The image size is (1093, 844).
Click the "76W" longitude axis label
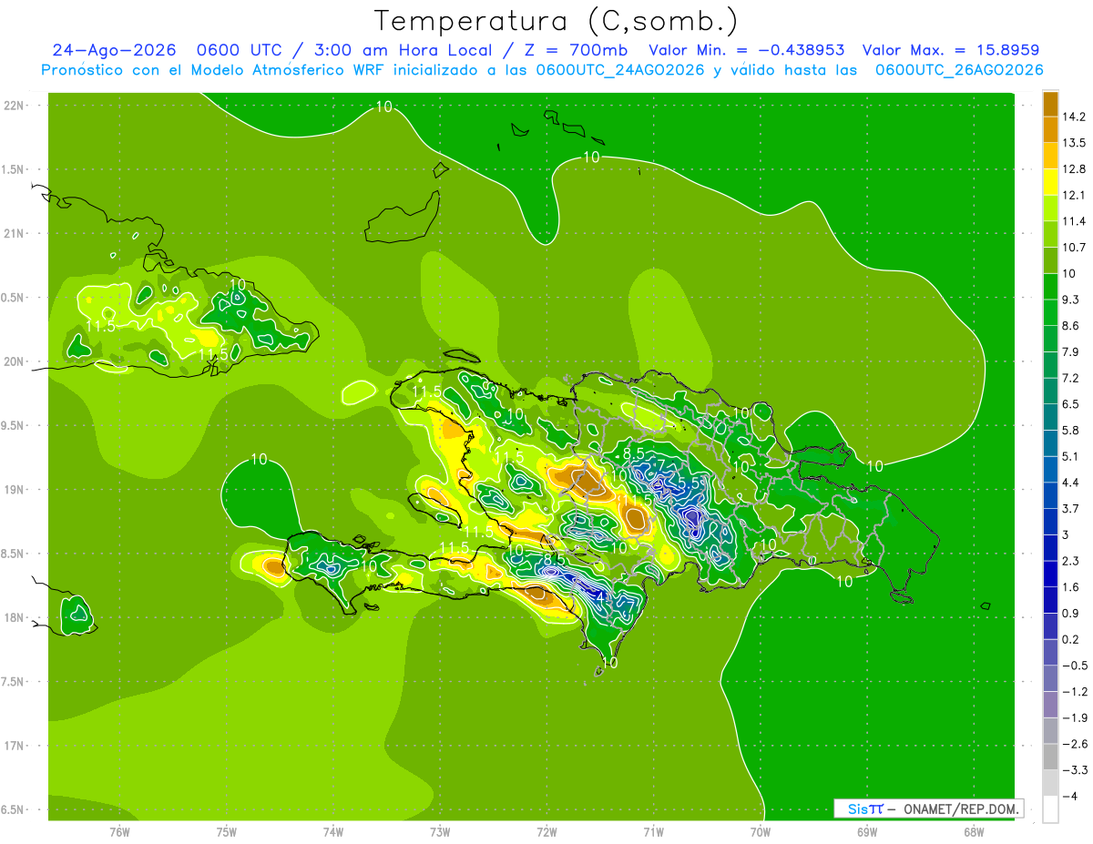119,831
